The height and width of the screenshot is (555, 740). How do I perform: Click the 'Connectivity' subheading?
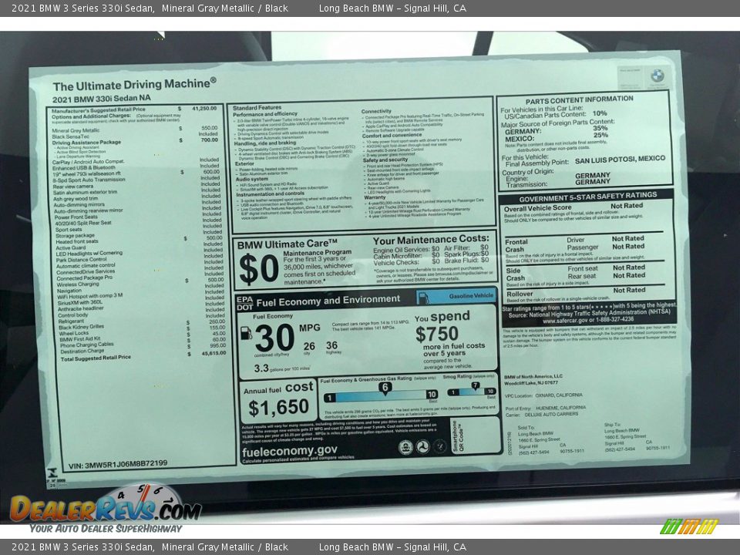pyautogui.click(x=376, y=111)
